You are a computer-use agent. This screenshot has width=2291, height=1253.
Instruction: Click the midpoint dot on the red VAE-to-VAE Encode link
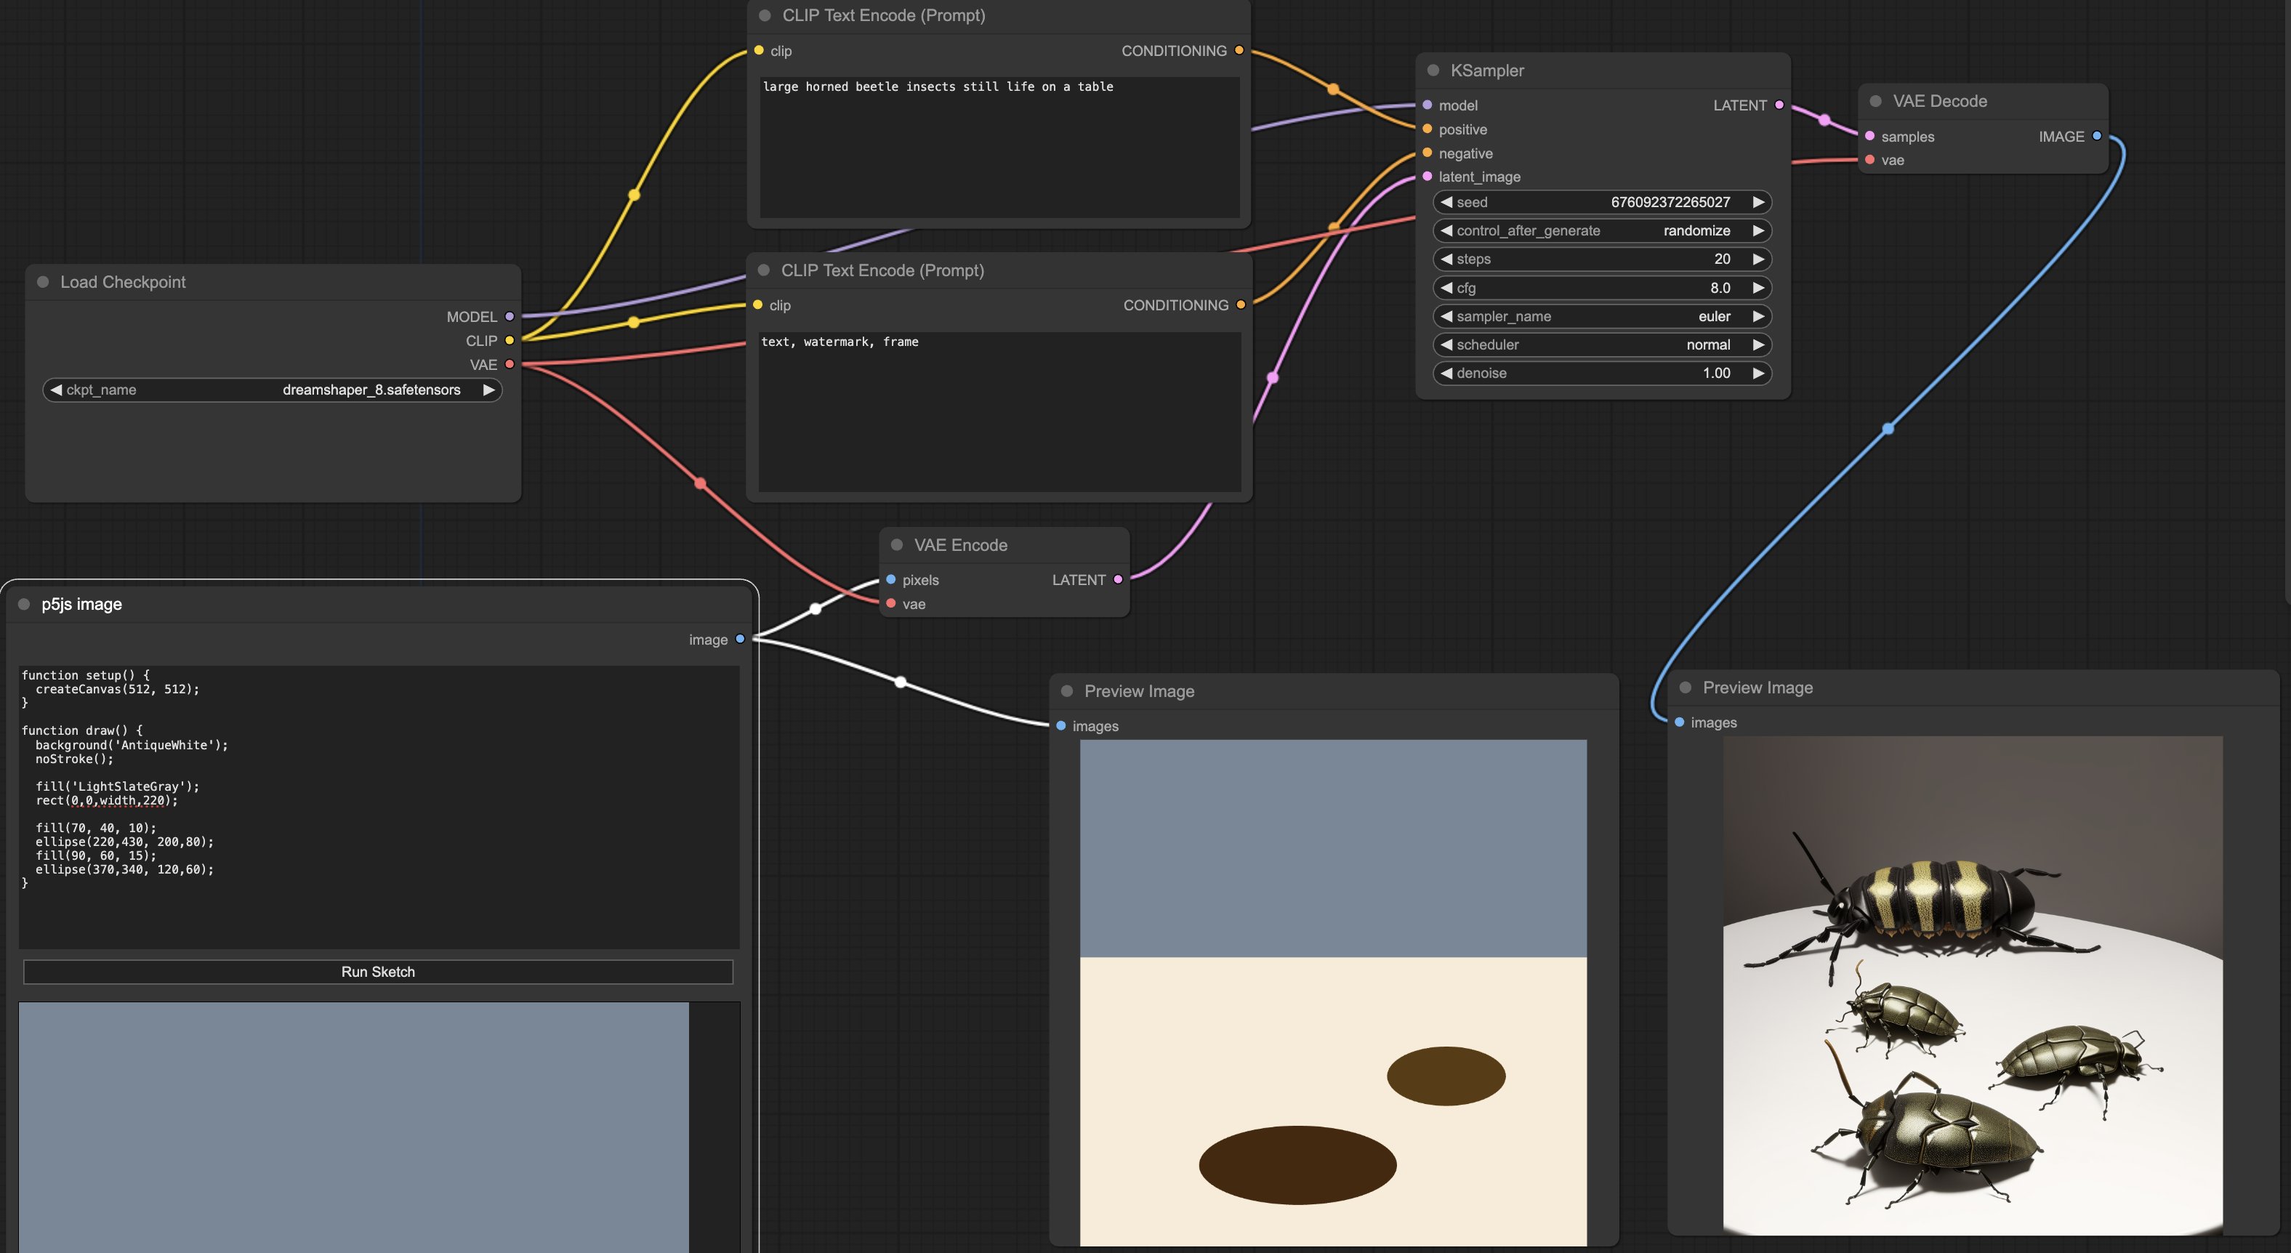click(701, 484)
